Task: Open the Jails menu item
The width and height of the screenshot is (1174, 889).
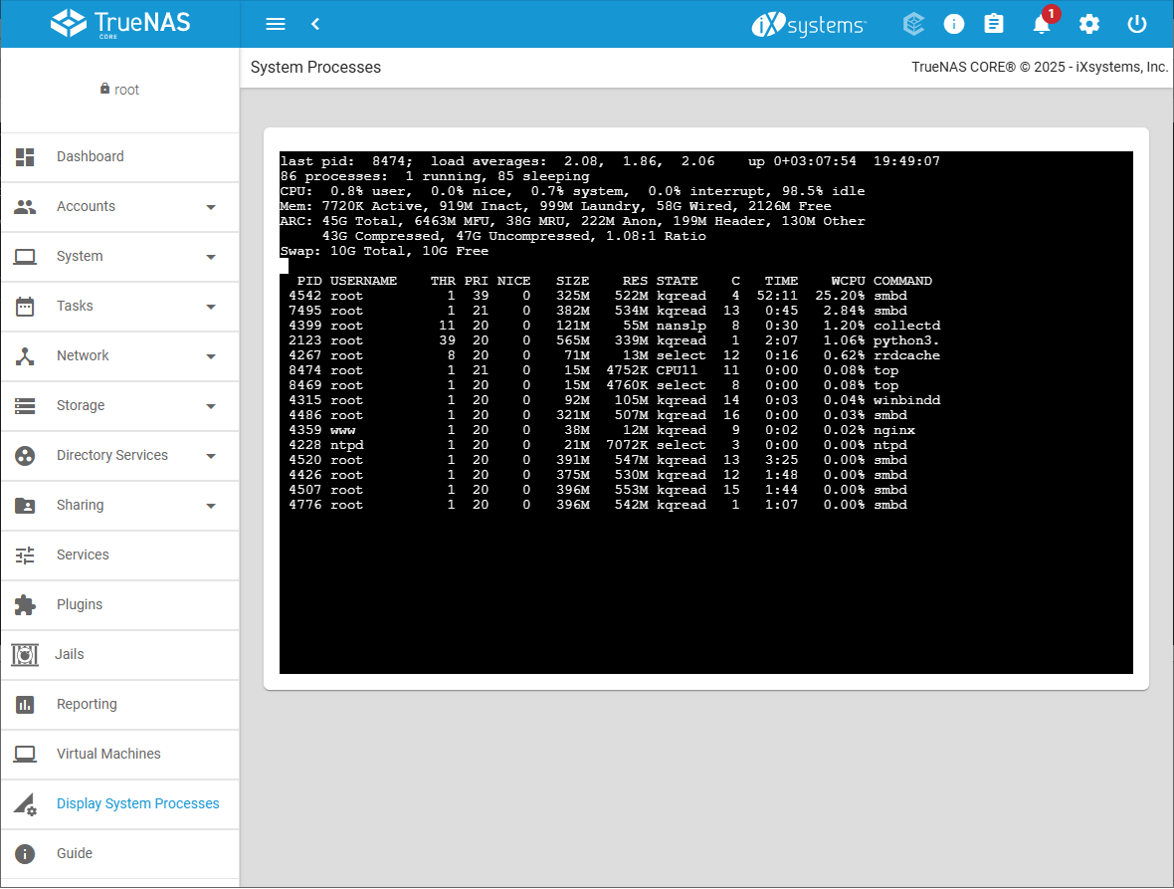Action: pos(119,655)
